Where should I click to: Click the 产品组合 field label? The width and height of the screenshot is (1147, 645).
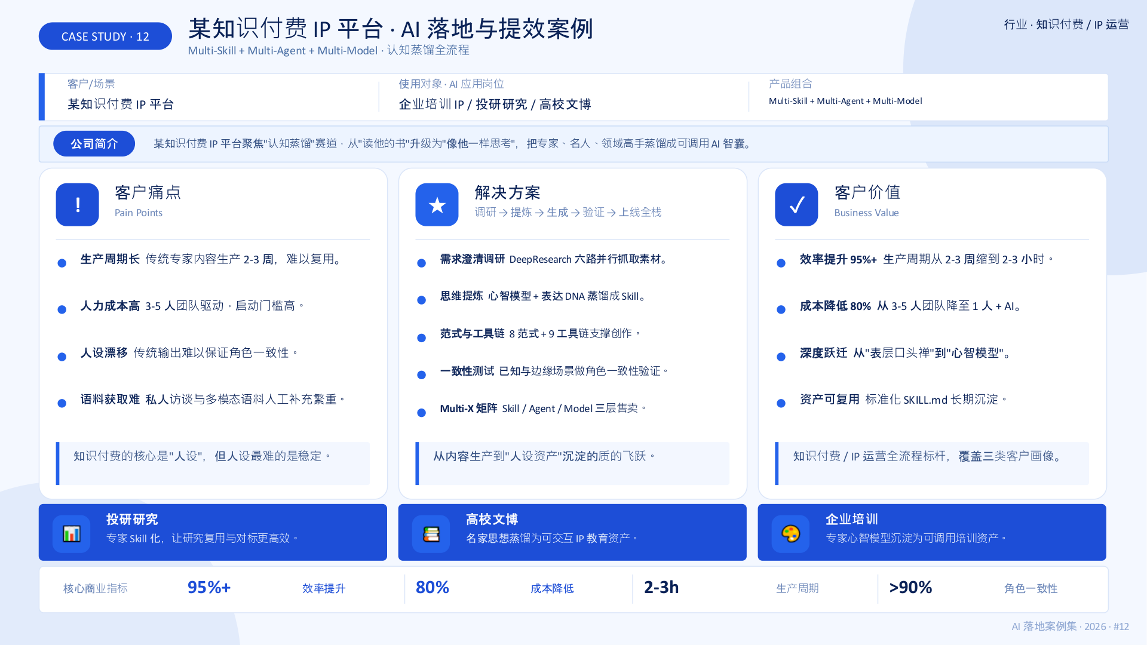[790, 84]
